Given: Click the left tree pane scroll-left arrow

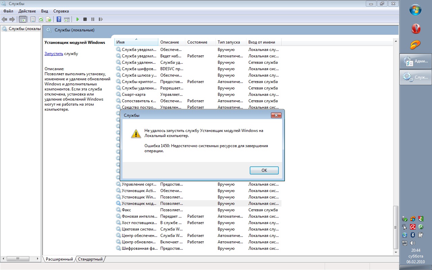Looking at the screenshot, I should pos(3,259).
